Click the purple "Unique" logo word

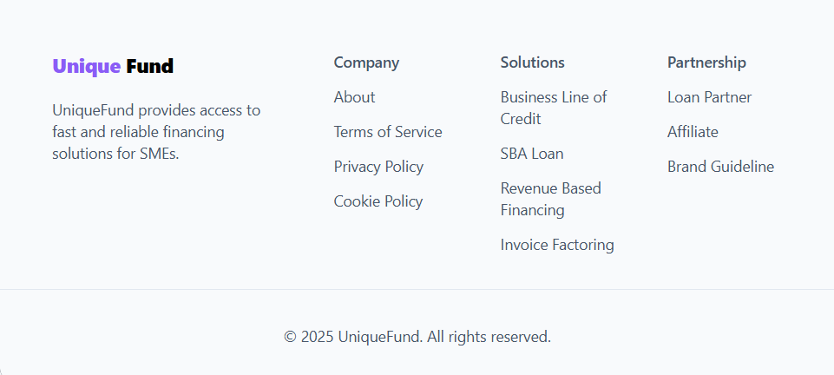[x=86, y=66]
